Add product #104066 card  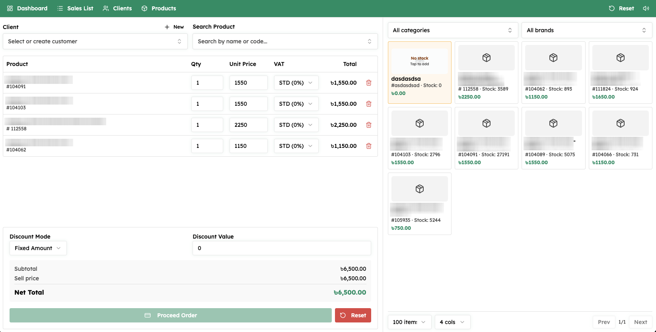click(x=621, y=138)
